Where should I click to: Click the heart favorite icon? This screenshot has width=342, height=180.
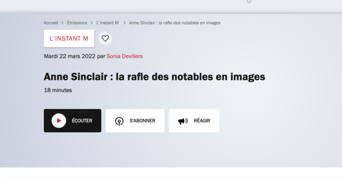[105, 38]
